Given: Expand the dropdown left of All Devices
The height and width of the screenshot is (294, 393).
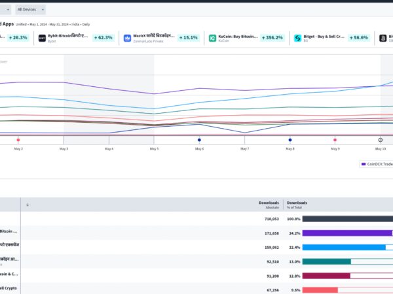Looking at the screenshot, I should (5, 10).
